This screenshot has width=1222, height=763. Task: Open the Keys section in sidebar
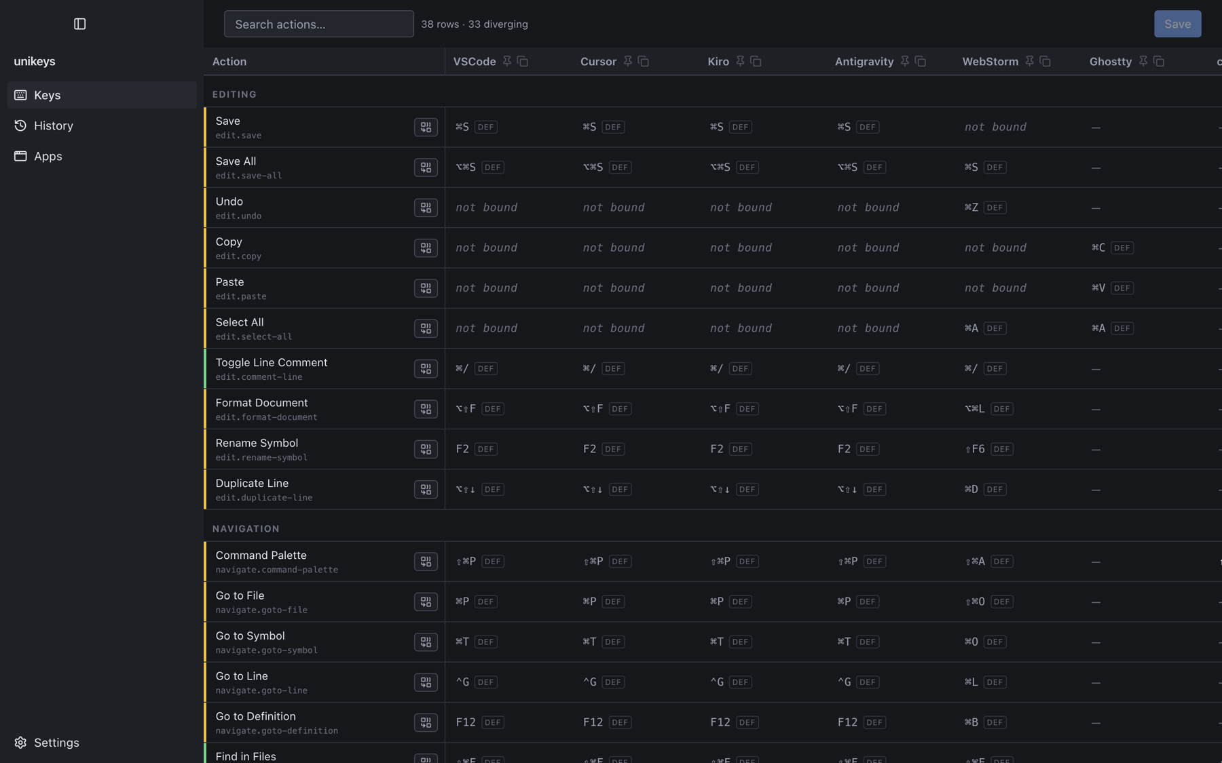coord(102,95)
